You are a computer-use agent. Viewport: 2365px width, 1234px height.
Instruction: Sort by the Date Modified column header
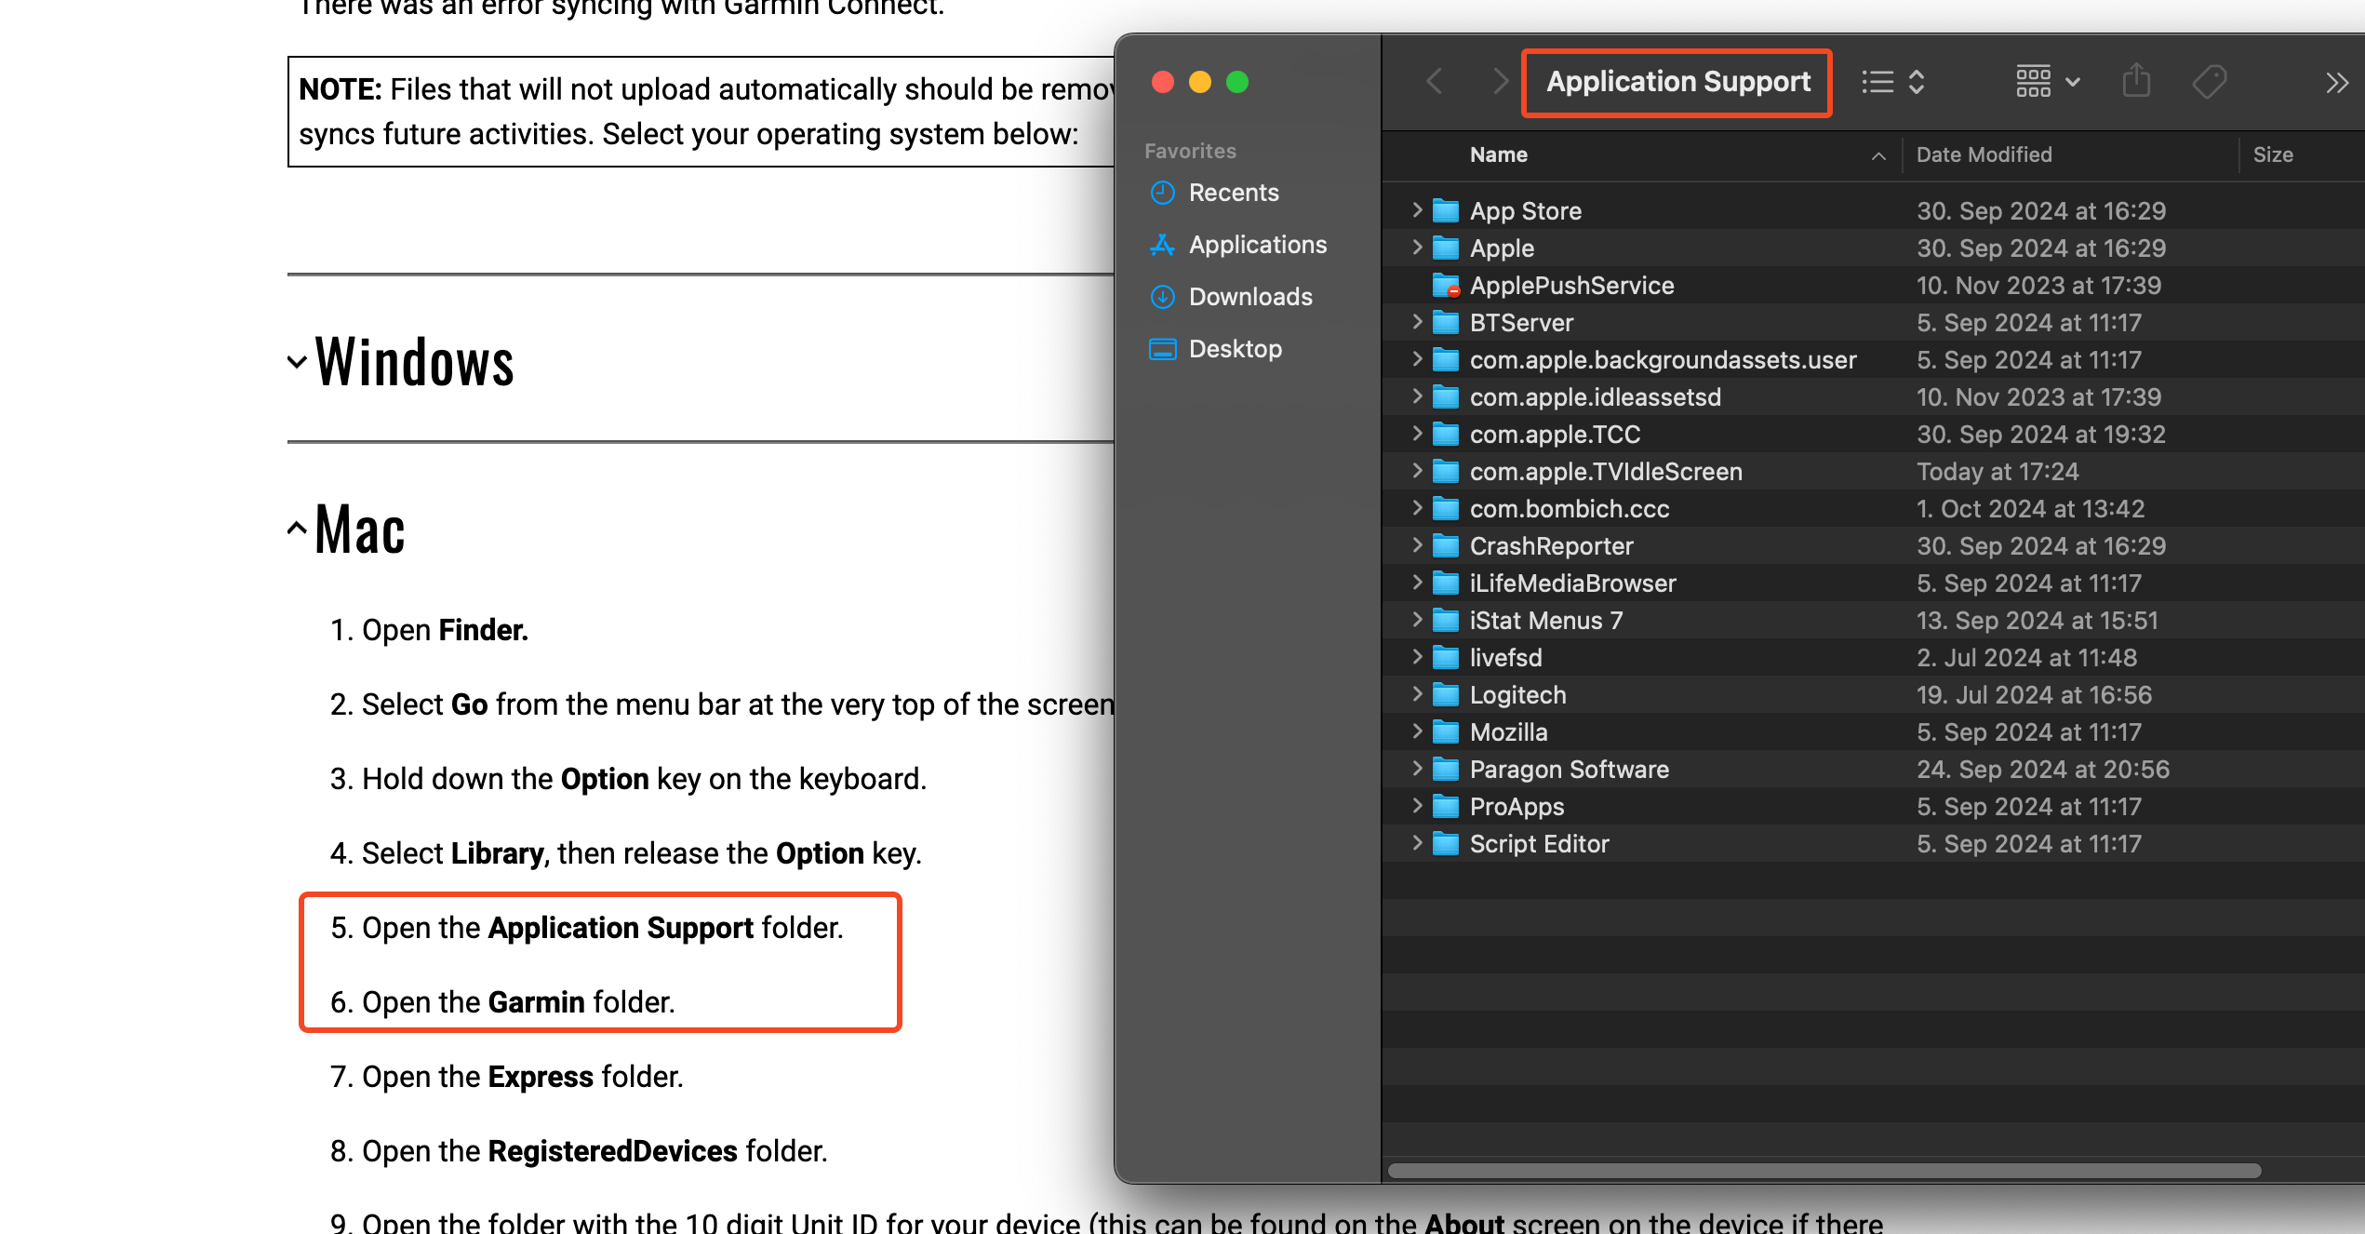(x=1984, y=154)
